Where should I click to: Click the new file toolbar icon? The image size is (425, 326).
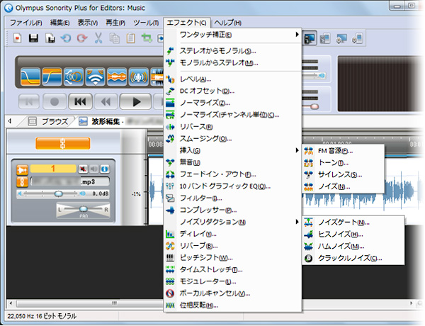pyautogui.click(x=17, y=38)
